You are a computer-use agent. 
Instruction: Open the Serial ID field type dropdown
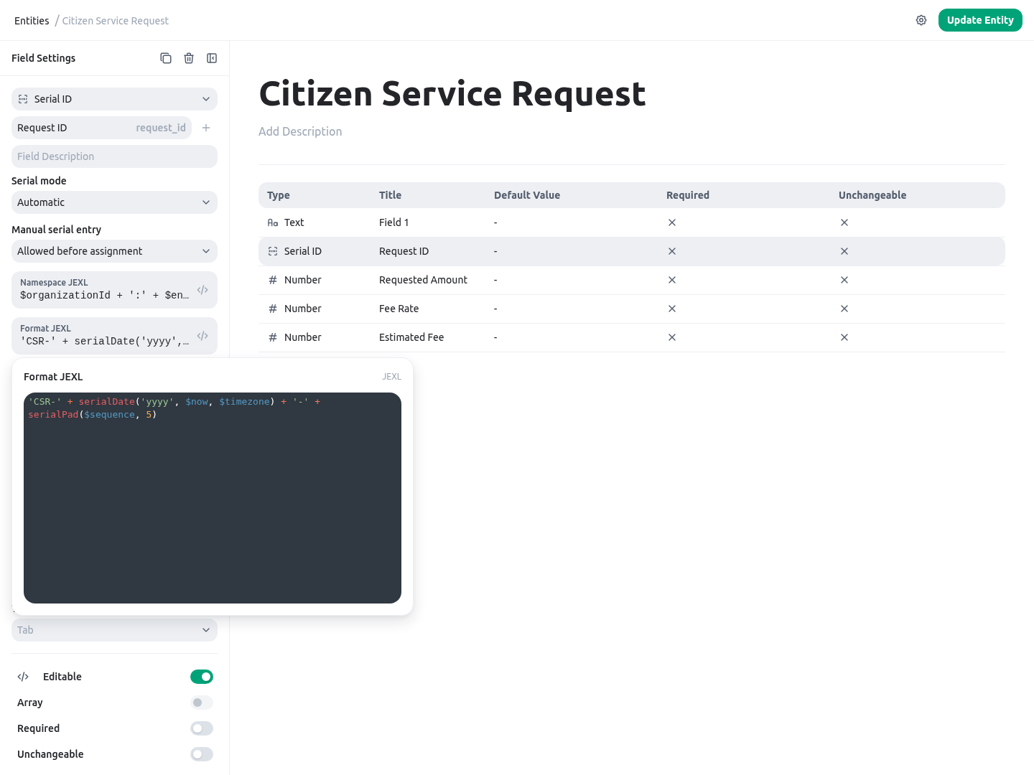click(114, 99)
